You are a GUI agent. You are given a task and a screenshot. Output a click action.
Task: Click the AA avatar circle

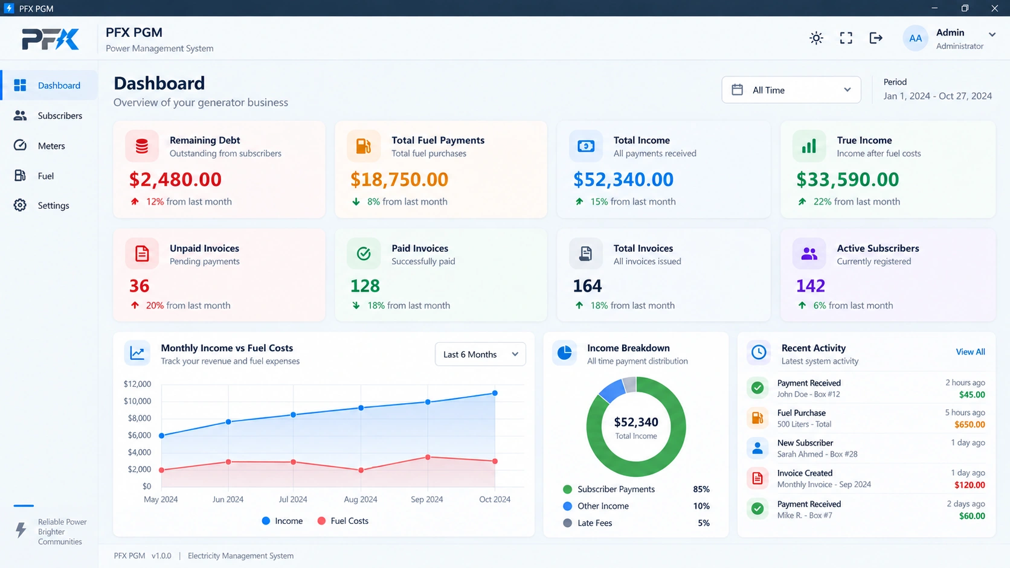point(915,38)
